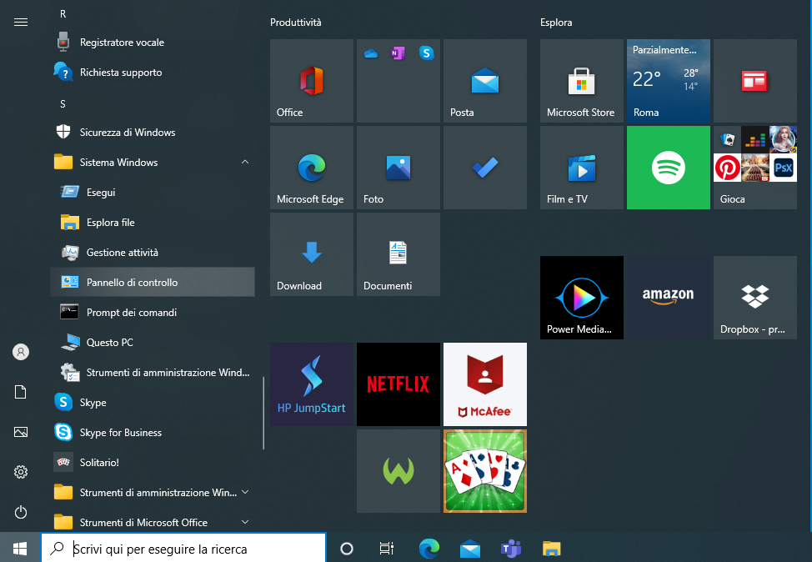Collapse the Sistema Windows folder
This screenshot has height=562, width=812.
[153, 163]
